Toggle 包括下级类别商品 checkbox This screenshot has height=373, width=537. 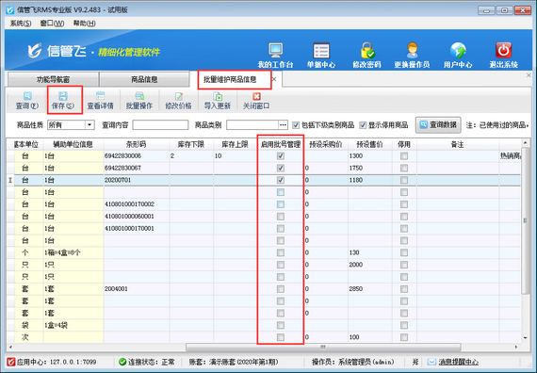coord(296,125)
